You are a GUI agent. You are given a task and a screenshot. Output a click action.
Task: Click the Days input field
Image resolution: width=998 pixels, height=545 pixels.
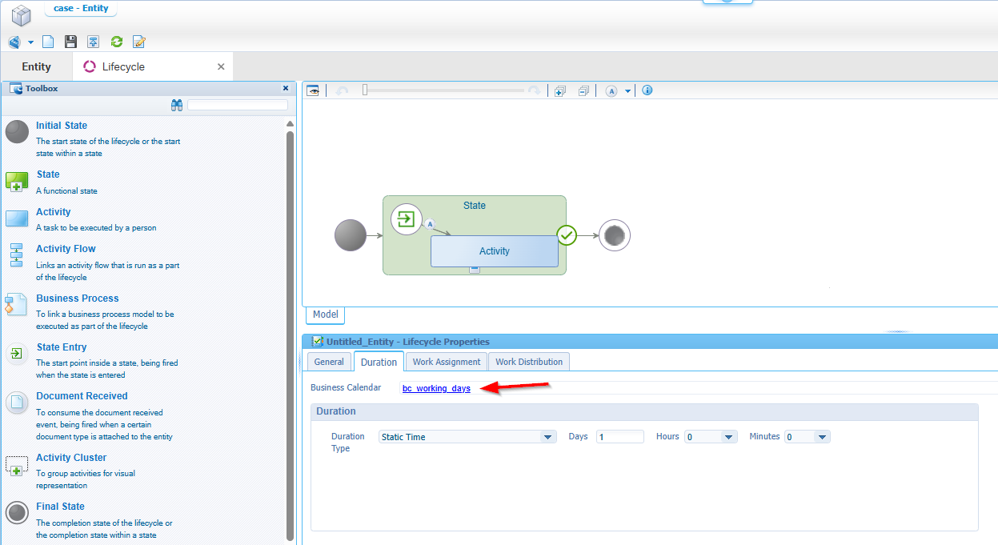(619, 437)
